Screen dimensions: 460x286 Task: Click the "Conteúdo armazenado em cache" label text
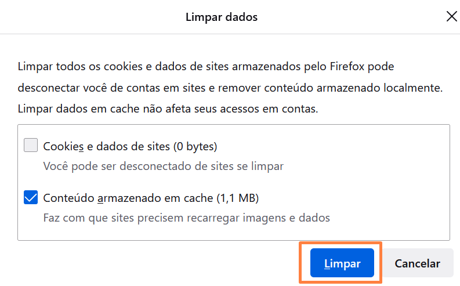point(128,198)
